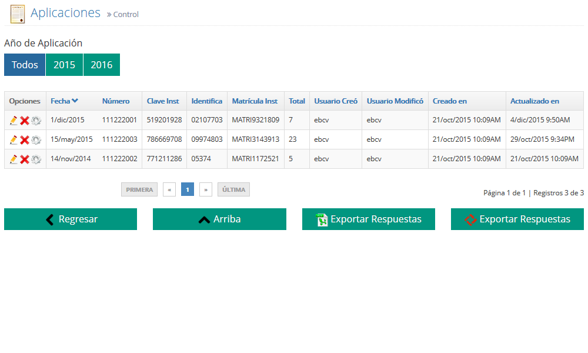
Task: Filter applications by year 2016
Action: (101, 65)
